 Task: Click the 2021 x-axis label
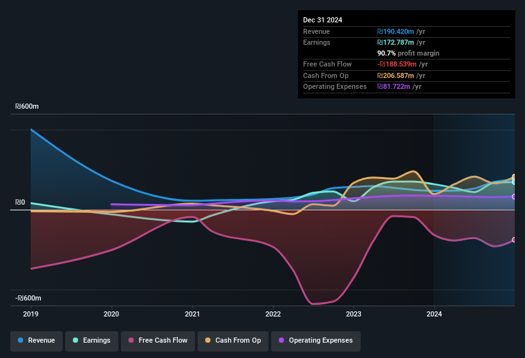[x=192, y=314]
